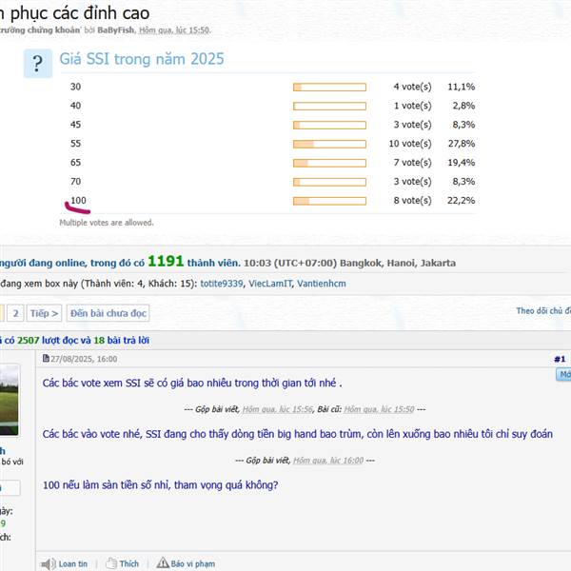571x571 pixels.
Task: Click result bar for option 100
Action: (x=329, y=201)
